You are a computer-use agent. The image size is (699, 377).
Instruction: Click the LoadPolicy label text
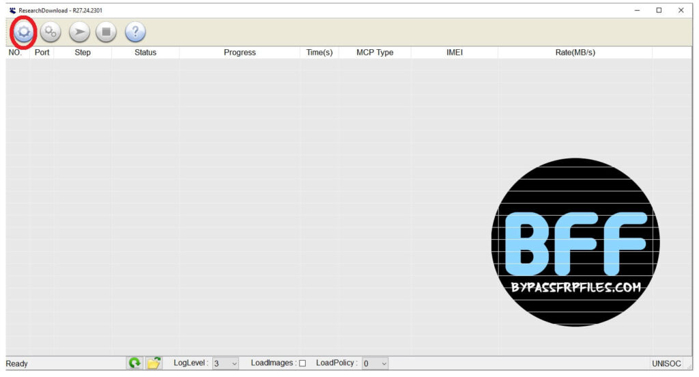[337, 363]
